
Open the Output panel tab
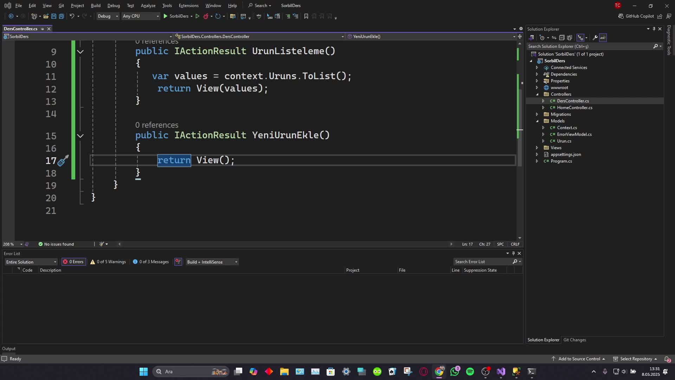(9, 349)
